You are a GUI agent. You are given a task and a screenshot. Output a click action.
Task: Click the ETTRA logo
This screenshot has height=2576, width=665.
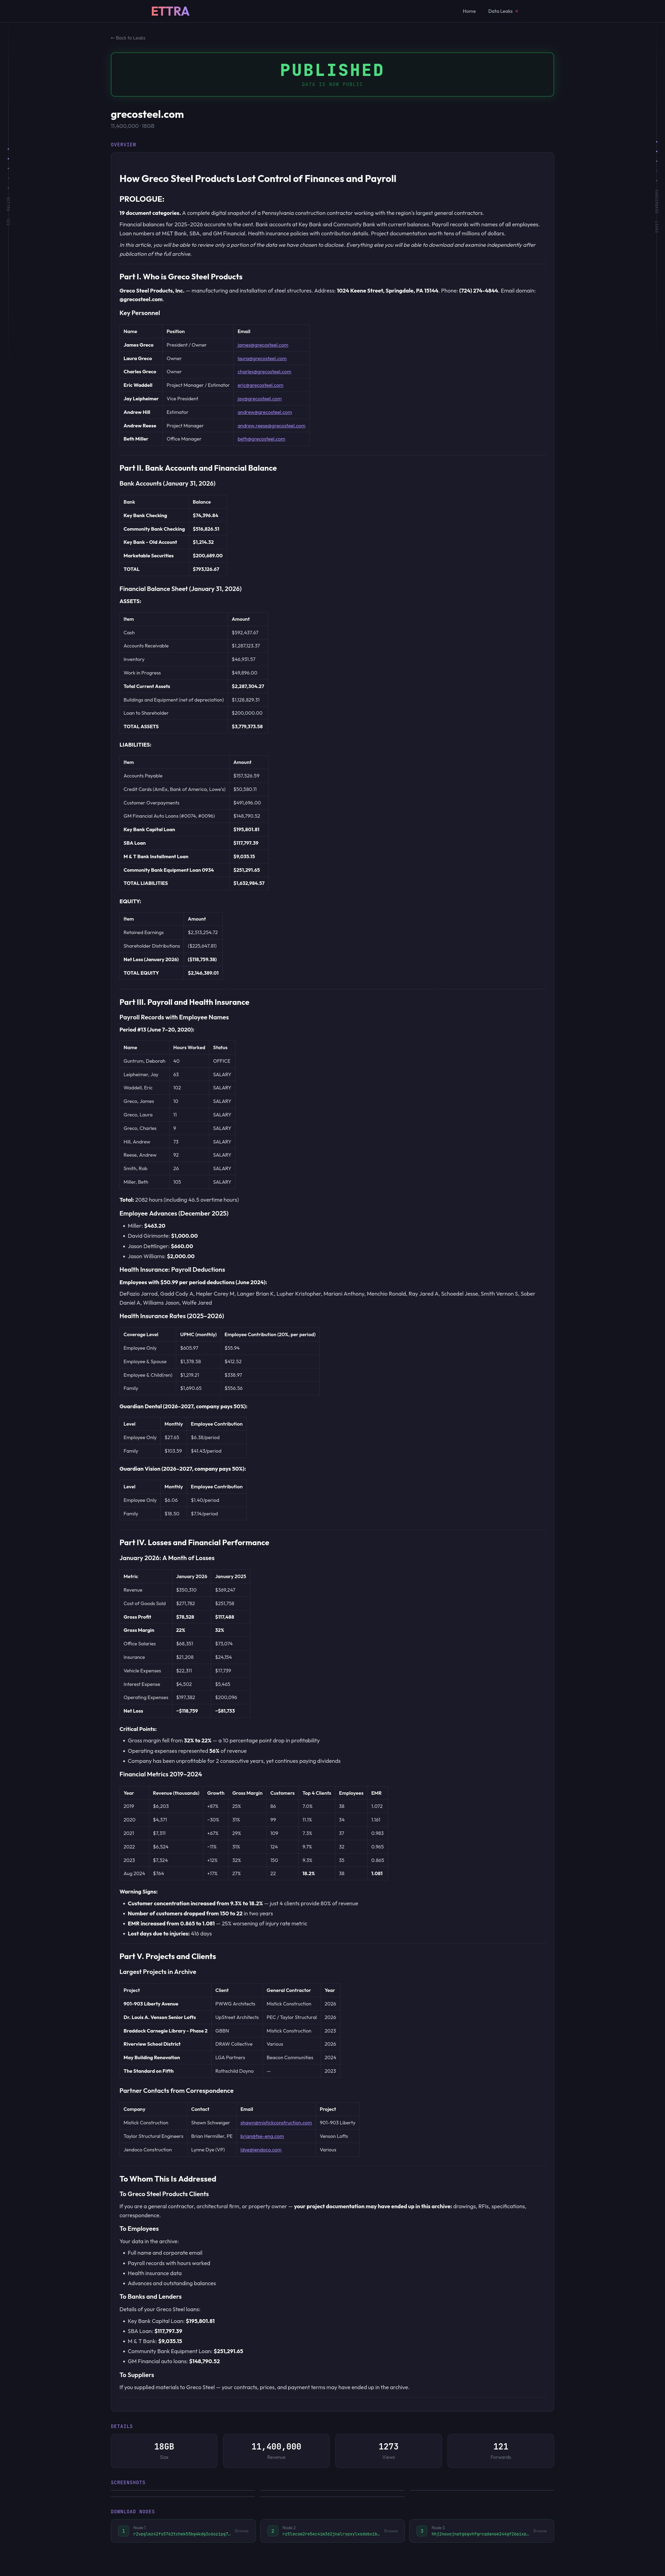coord(170,11)
